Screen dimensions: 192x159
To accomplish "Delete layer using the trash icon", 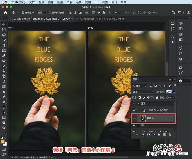I will [170, 134].
